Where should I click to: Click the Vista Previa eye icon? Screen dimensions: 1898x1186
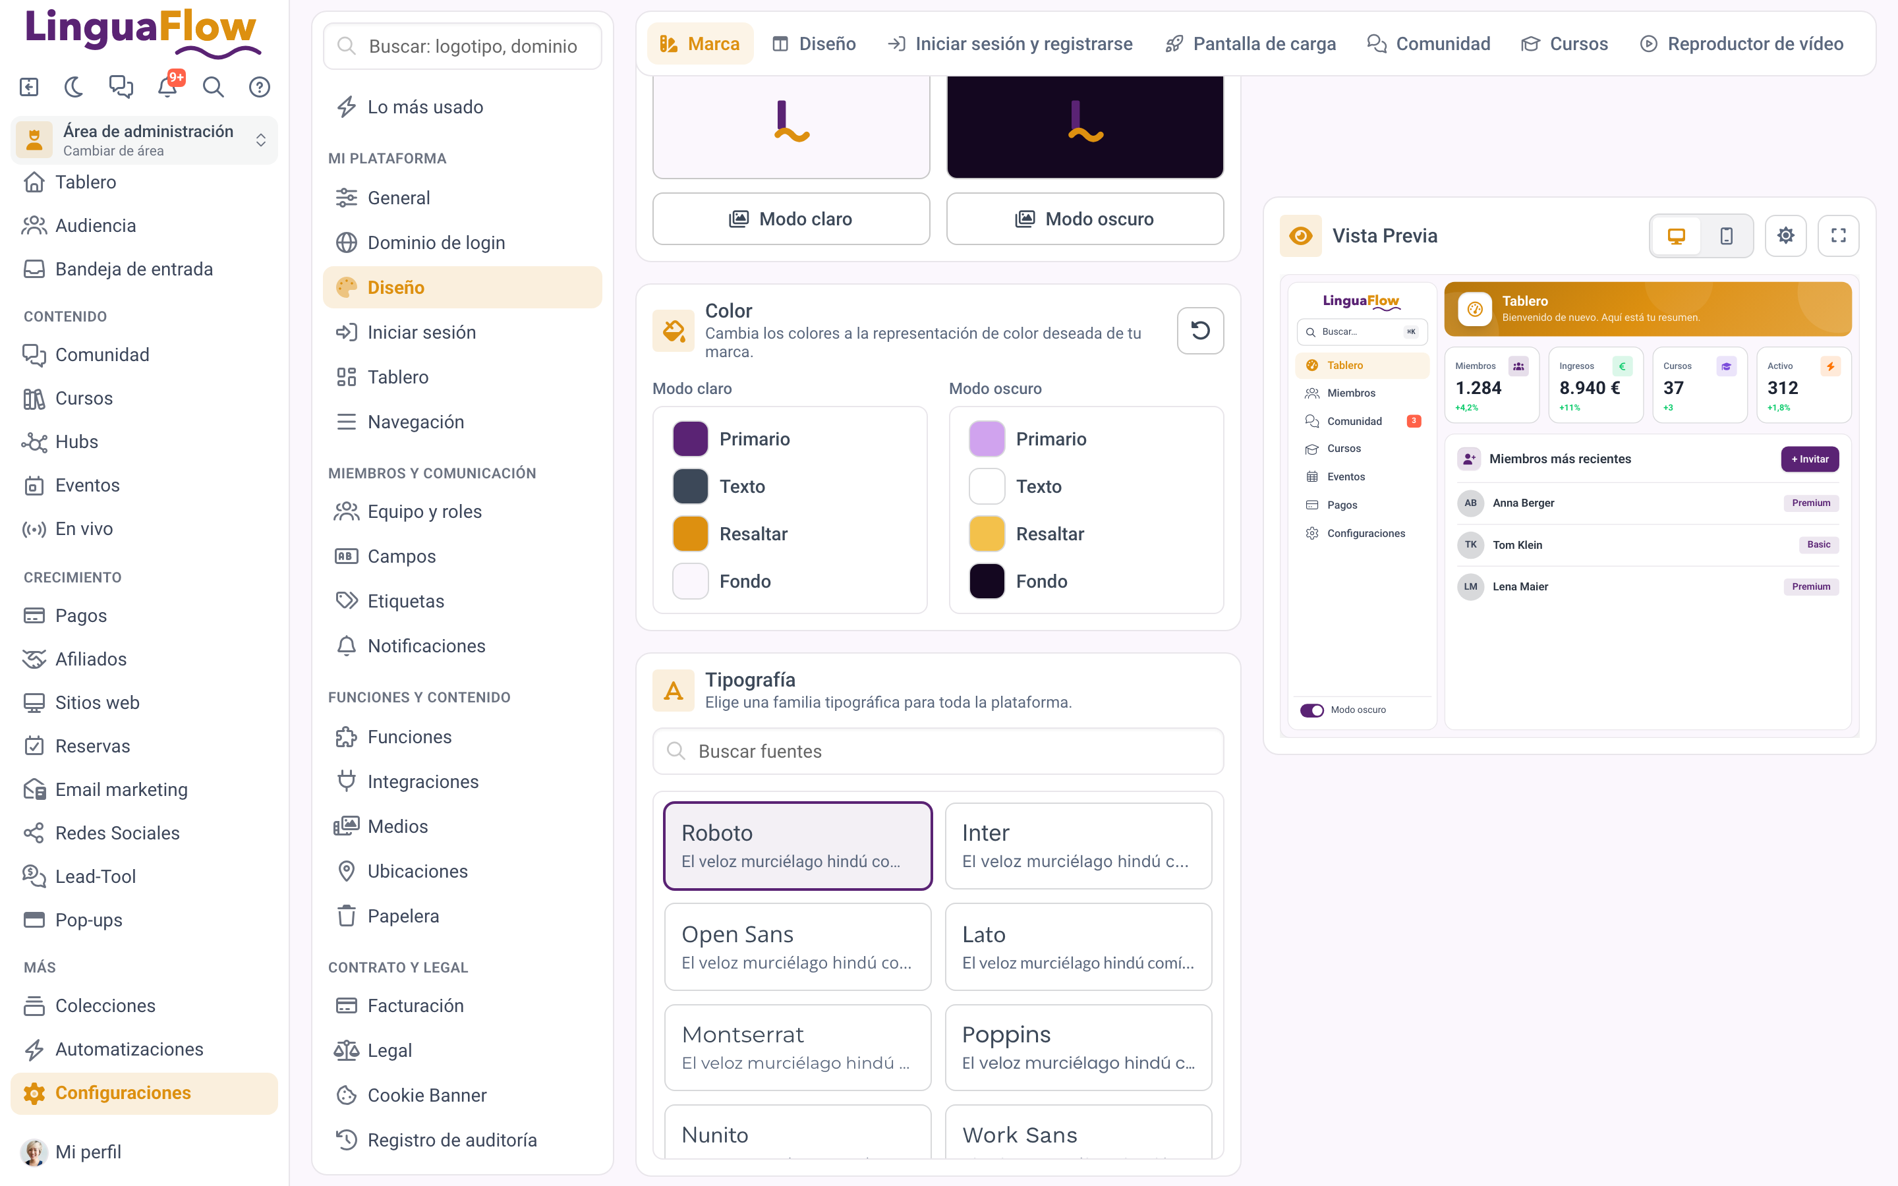(x=1300, y=235)
